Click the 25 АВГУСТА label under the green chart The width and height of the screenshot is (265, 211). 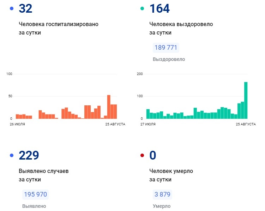click(x=246, y=124)
